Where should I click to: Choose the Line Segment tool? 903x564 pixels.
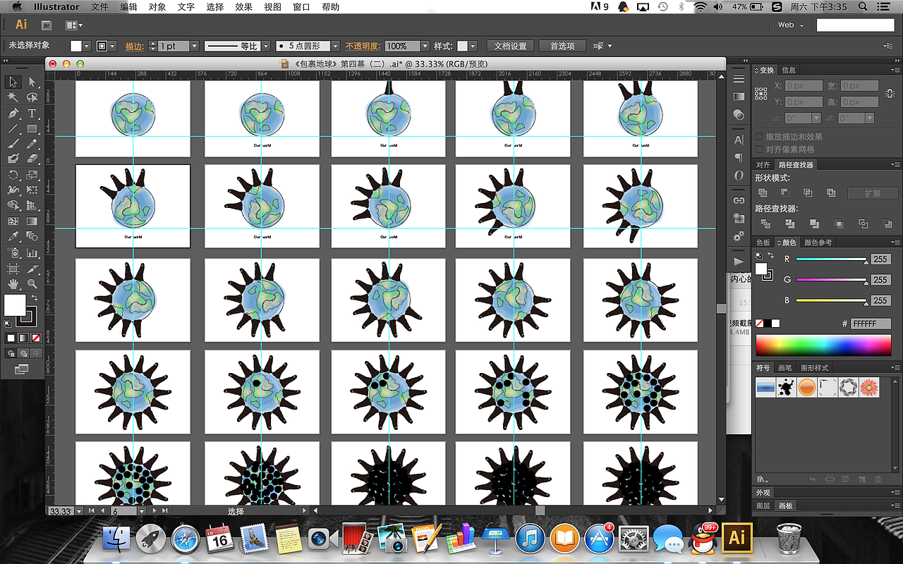(13, 128)
